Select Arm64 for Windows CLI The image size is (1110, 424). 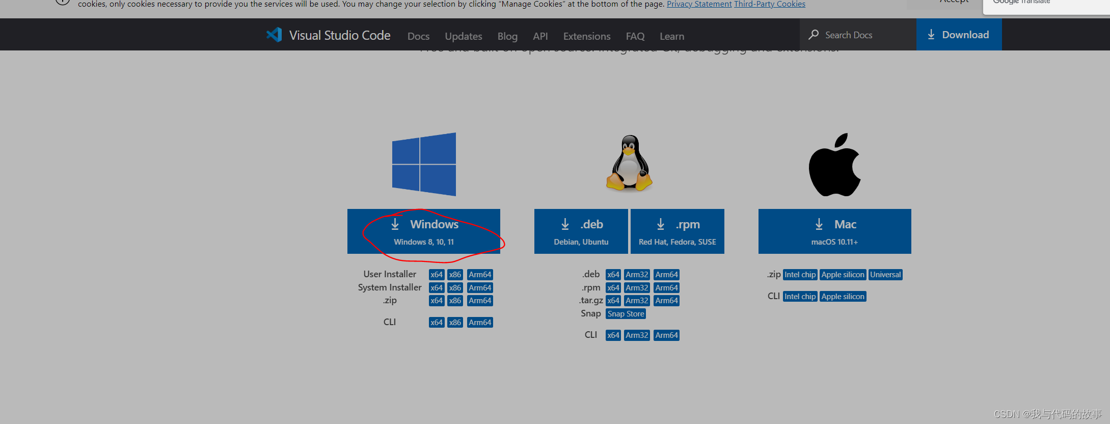pos(480,323)
